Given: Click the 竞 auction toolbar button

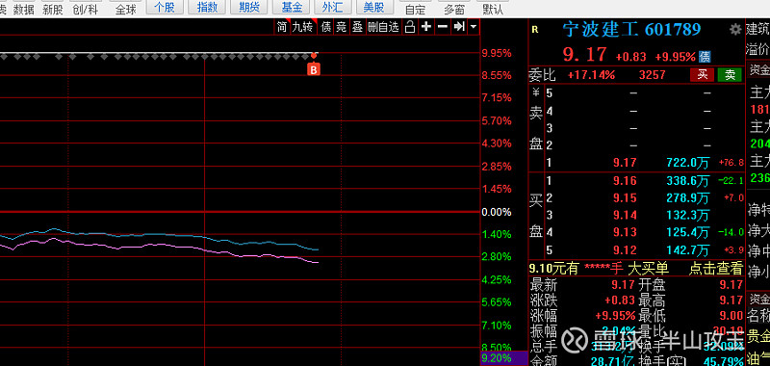Looking at the screenshot, I should click(x=341, y=27).
